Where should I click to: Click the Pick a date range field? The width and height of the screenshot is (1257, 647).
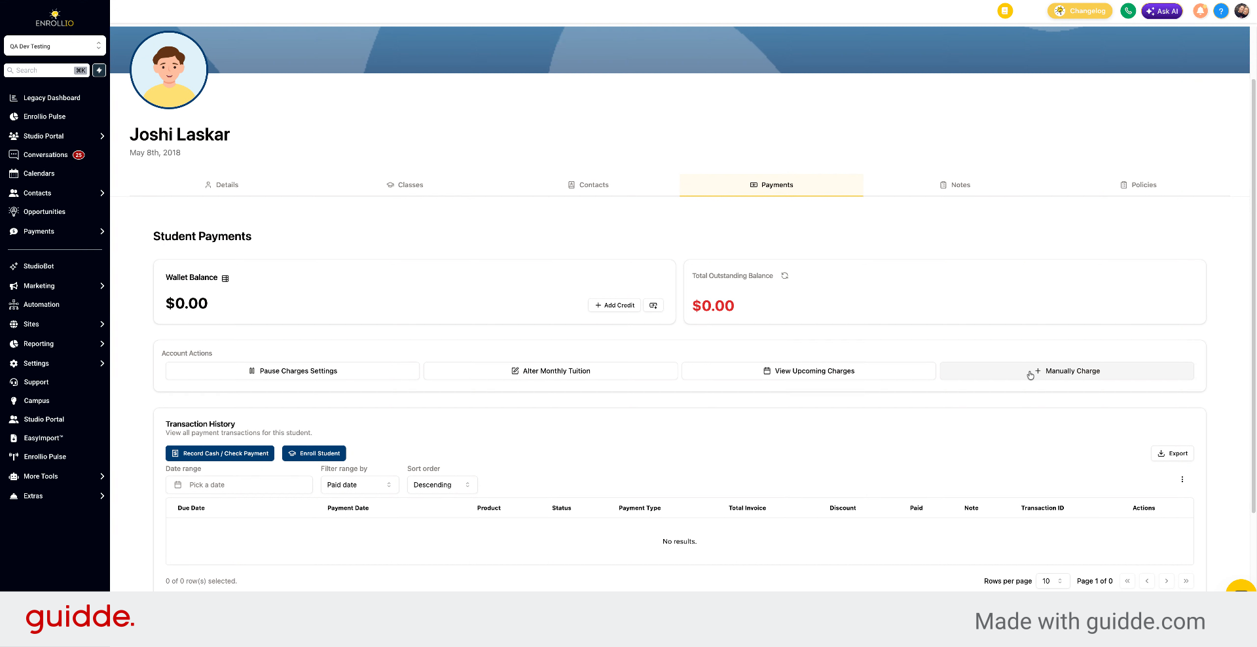(239, 485)
